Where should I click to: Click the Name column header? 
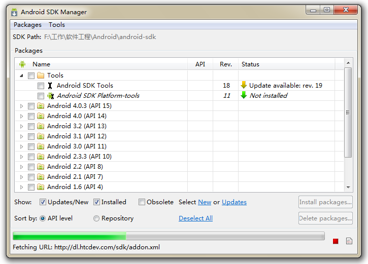pyautogui.click(x=102, y=64)
